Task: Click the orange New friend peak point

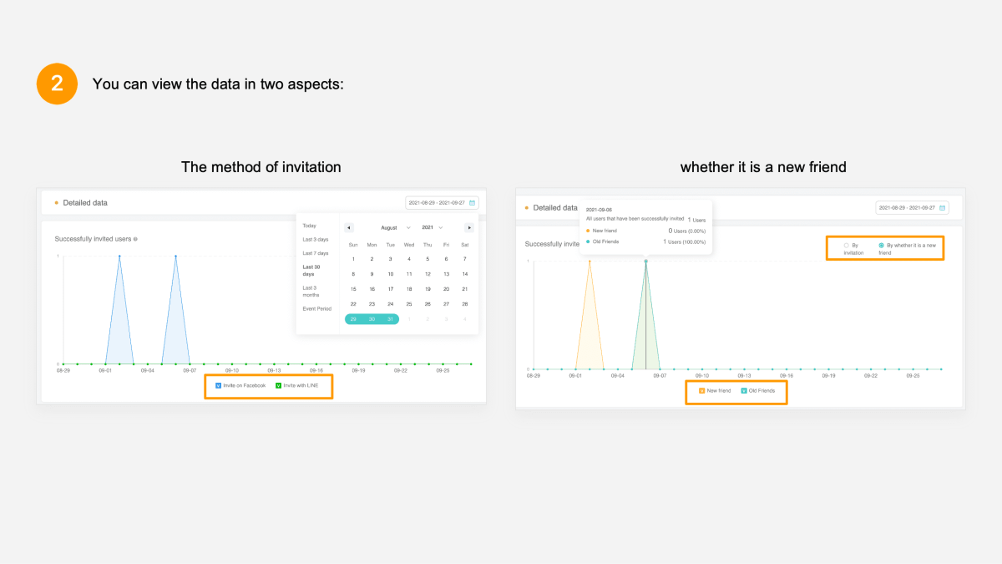Action: [590, 262]
